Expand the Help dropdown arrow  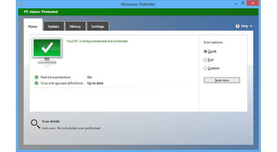(251, 26)
